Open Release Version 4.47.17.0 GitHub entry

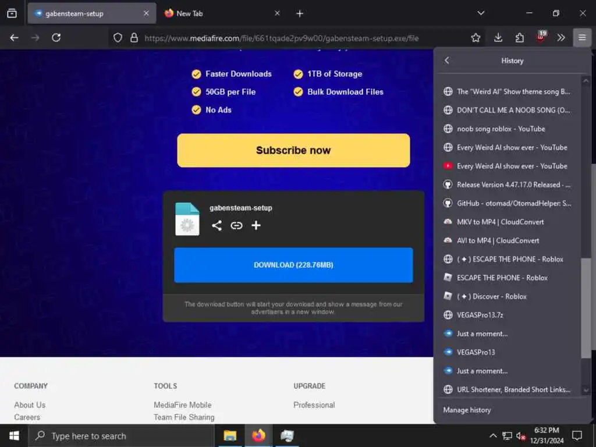pyautogui.click(x=509, y=185)
